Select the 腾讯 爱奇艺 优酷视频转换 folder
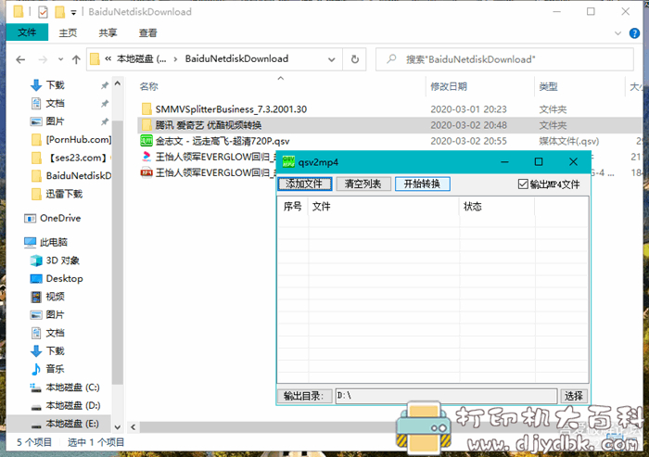This screenshot has height=457, width=649. coord(209,125)
